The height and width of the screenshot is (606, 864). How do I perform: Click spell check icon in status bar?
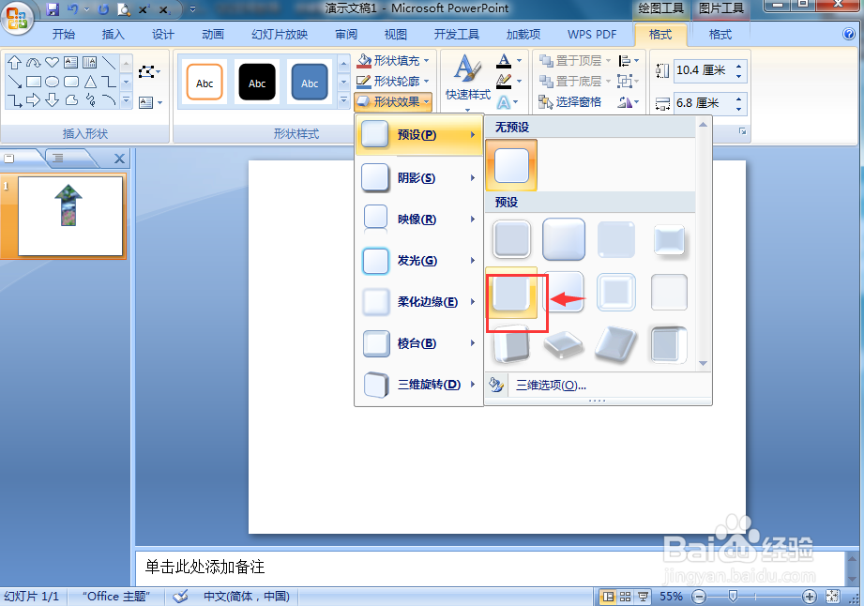pos(180,596)
